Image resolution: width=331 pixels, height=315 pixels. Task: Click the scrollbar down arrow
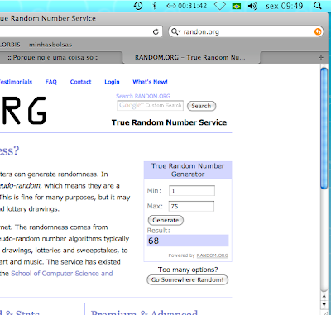(324, 305)
